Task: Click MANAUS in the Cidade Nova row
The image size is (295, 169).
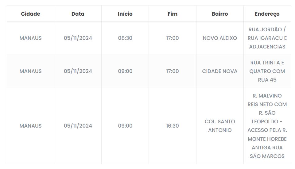Action: click(30, 71)
